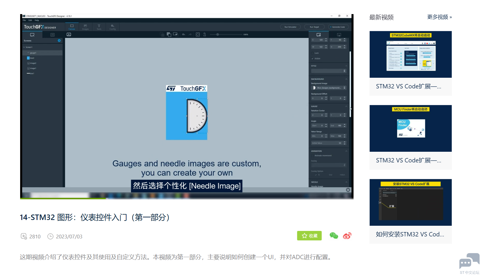
Task: Toggle the Visible checkbox
Action: (312, 58)
